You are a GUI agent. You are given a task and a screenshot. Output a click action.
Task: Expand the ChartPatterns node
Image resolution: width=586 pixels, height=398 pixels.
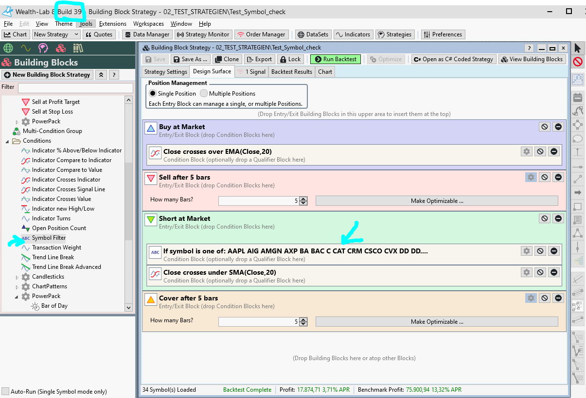click(x=17, y=286)
